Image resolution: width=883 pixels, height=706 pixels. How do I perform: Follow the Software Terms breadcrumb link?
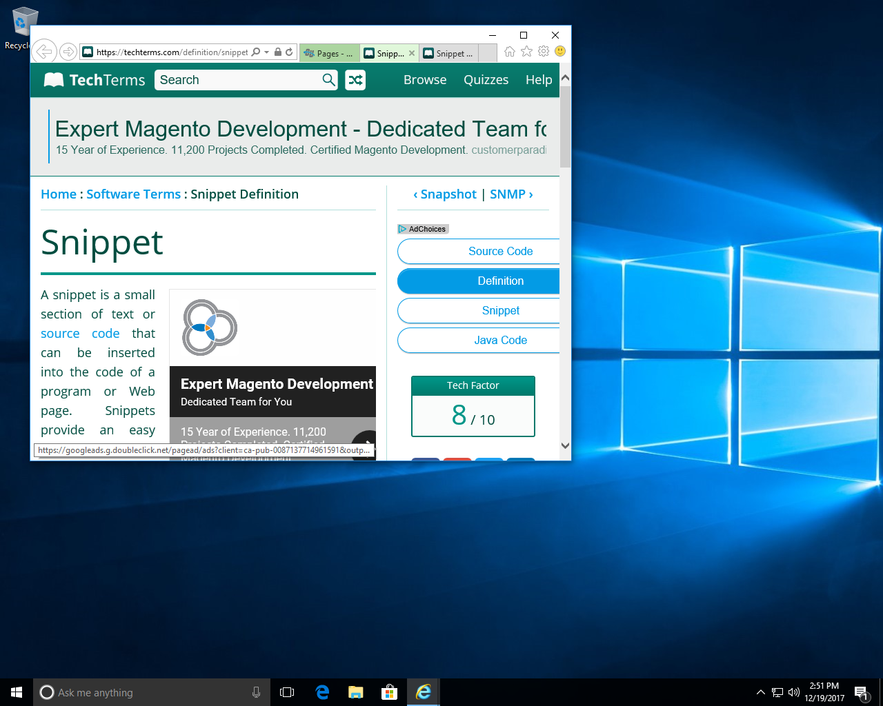point(133,194)
